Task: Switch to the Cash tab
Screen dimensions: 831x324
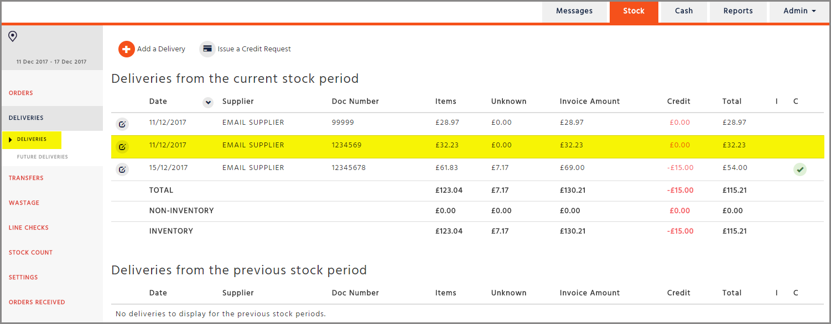Action: (x=684, y=11)
